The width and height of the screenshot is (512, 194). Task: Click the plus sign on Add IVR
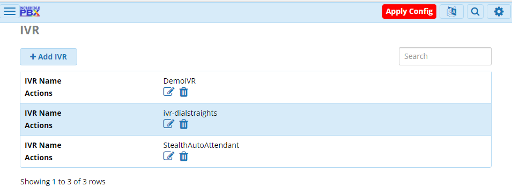pyautogui.click(x=33, y=56)
